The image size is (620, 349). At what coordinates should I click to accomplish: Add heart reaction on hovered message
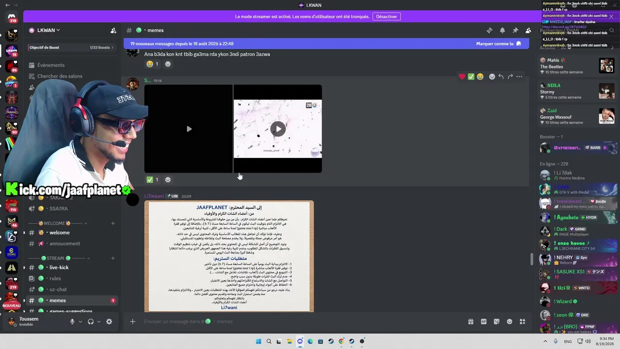[x=462, y=77]
